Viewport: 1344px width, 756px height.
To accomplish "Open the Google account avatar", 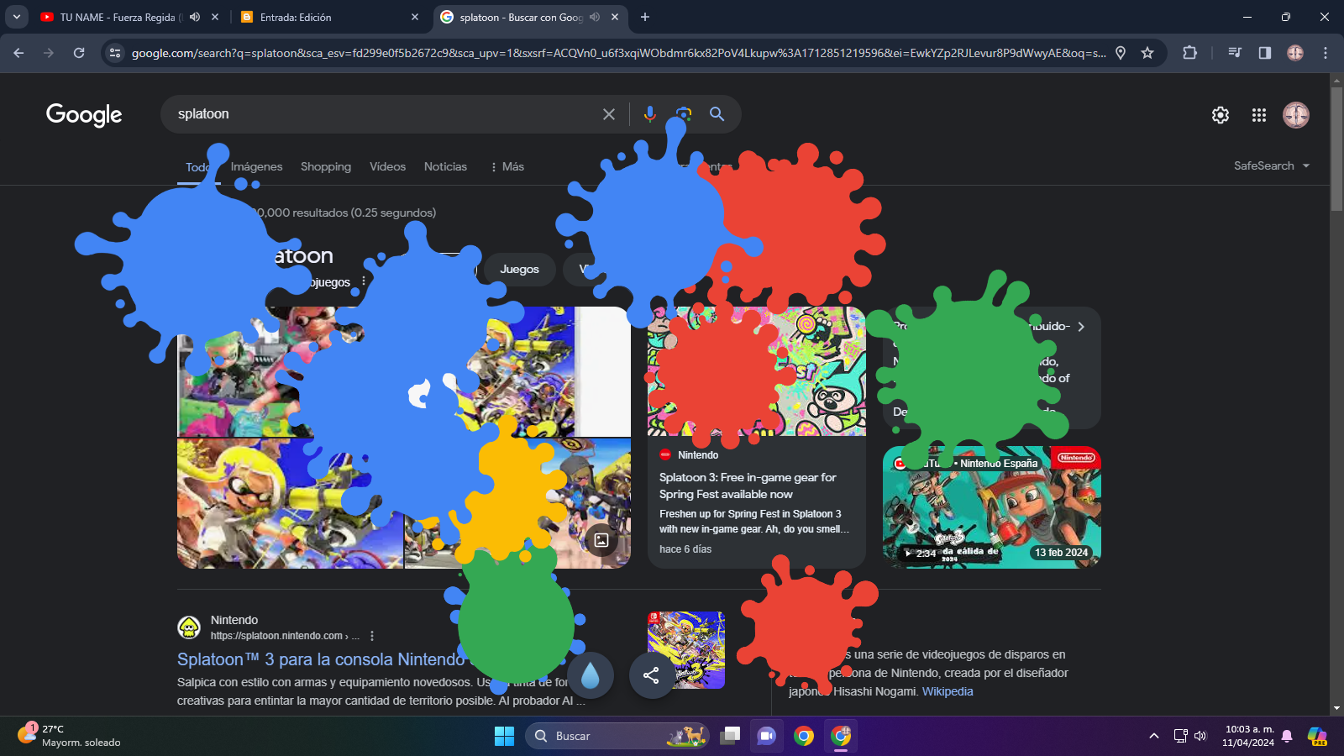I will [x=1296, y=115].
